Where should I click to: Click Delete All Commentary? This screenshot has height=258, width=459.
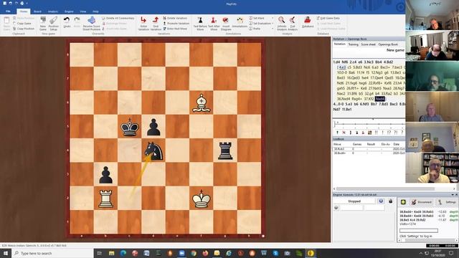tap(118, 18)
